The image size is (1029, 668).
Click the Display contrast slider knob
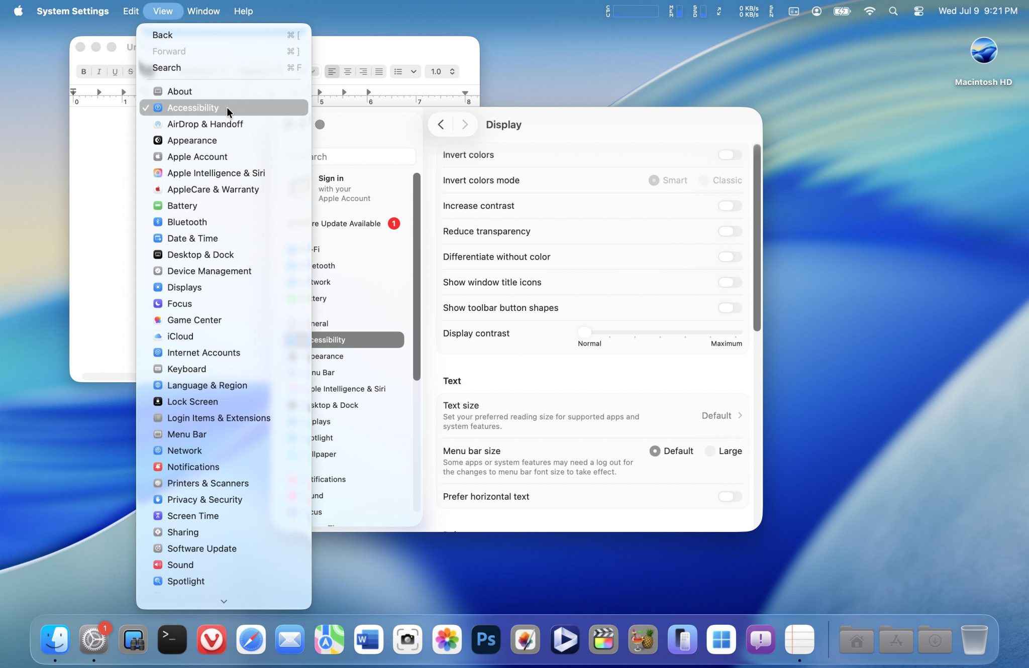pos(584,332)
